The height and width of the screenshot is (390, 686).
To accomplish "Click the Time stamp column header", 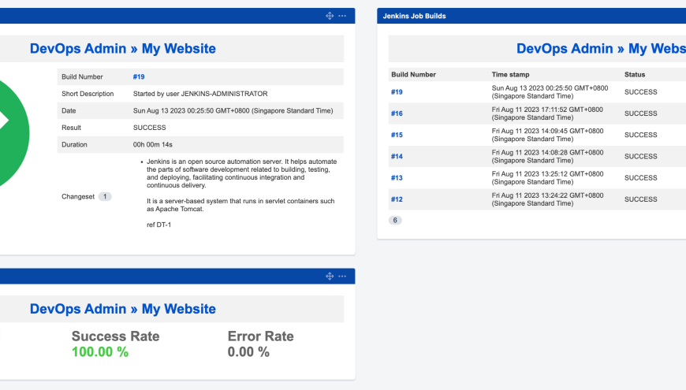I will (511, 74).
